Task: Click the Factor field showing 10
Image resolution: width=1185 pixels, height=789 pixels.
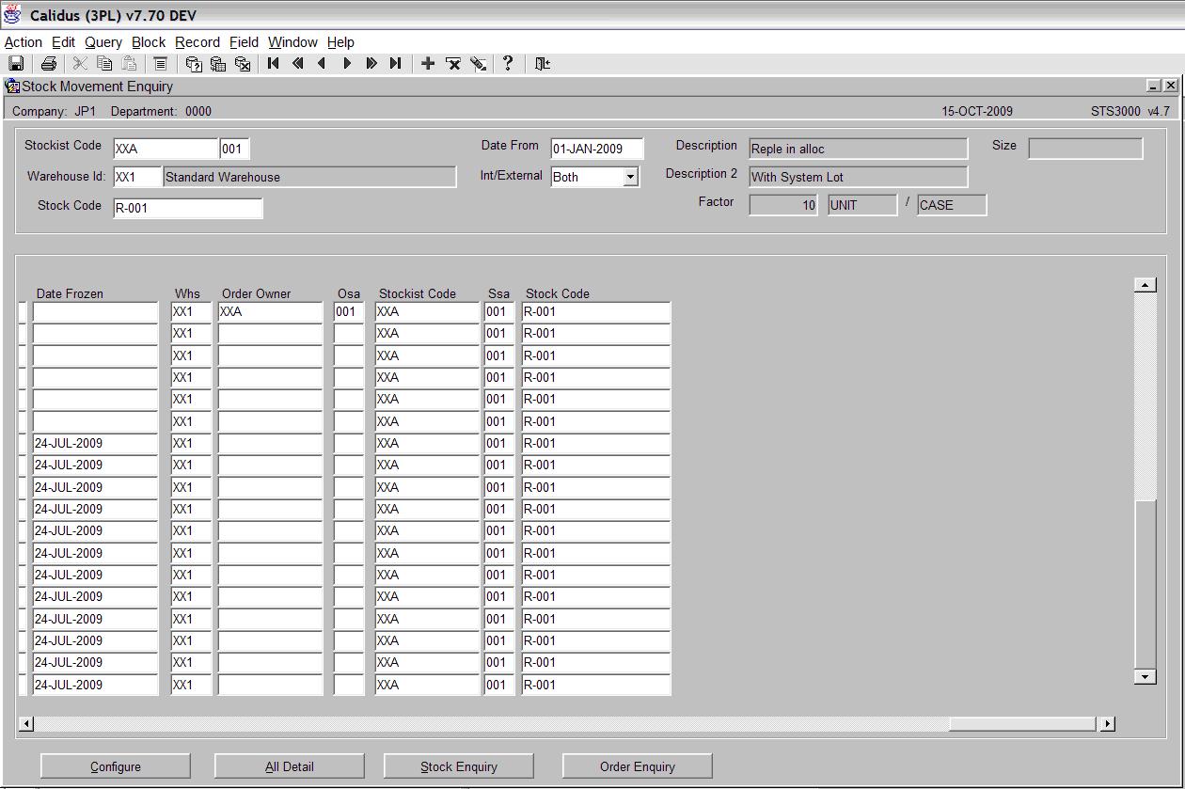Action: point(783,205)
